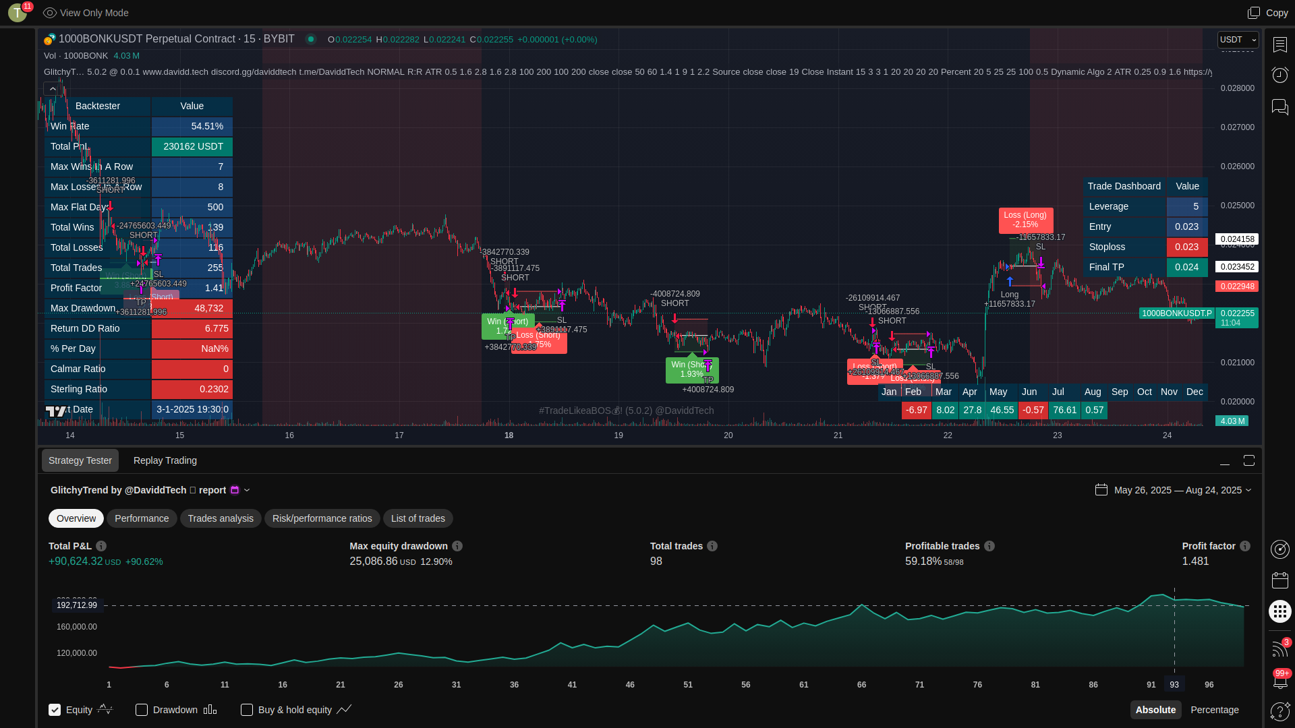The height and width of the screenshot is (728, 1295).
Task: Click the 4.03 M volume axis label
Action: [x=1232, y=421]
